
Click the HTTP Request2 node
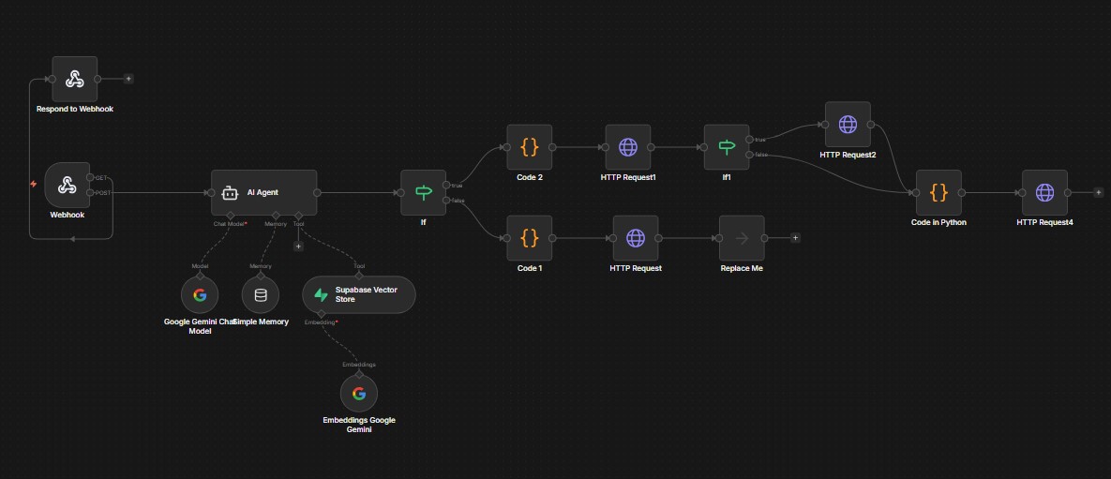click(x=848, y=125)
